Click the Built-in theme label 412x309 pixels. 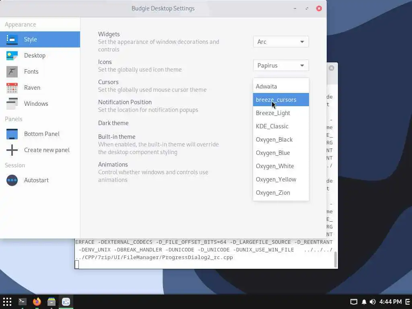(117, 137)
